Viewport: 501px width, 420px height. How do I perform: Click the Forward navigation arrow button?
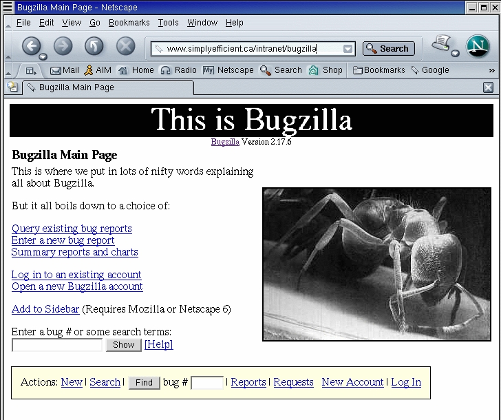click(x=63, y=46)
